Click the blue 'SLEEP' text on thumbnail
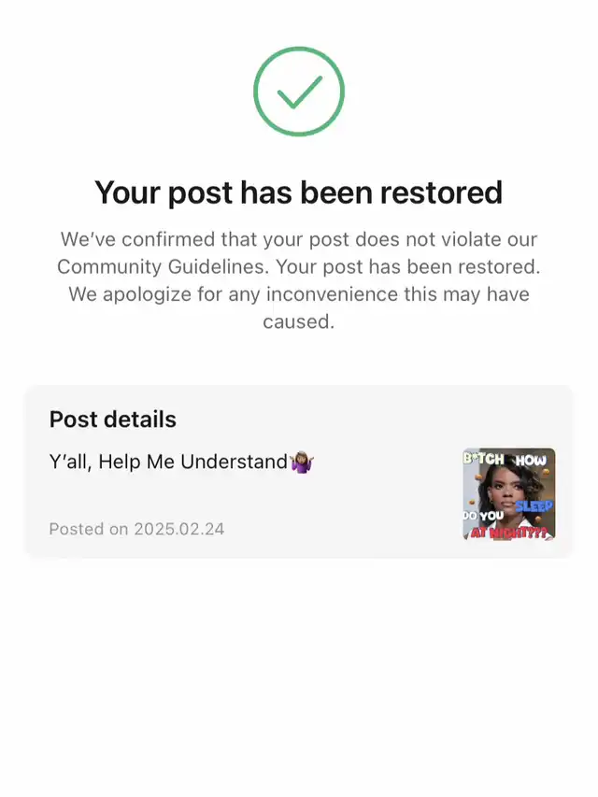 pyautogui.click(x=534, y=505)
